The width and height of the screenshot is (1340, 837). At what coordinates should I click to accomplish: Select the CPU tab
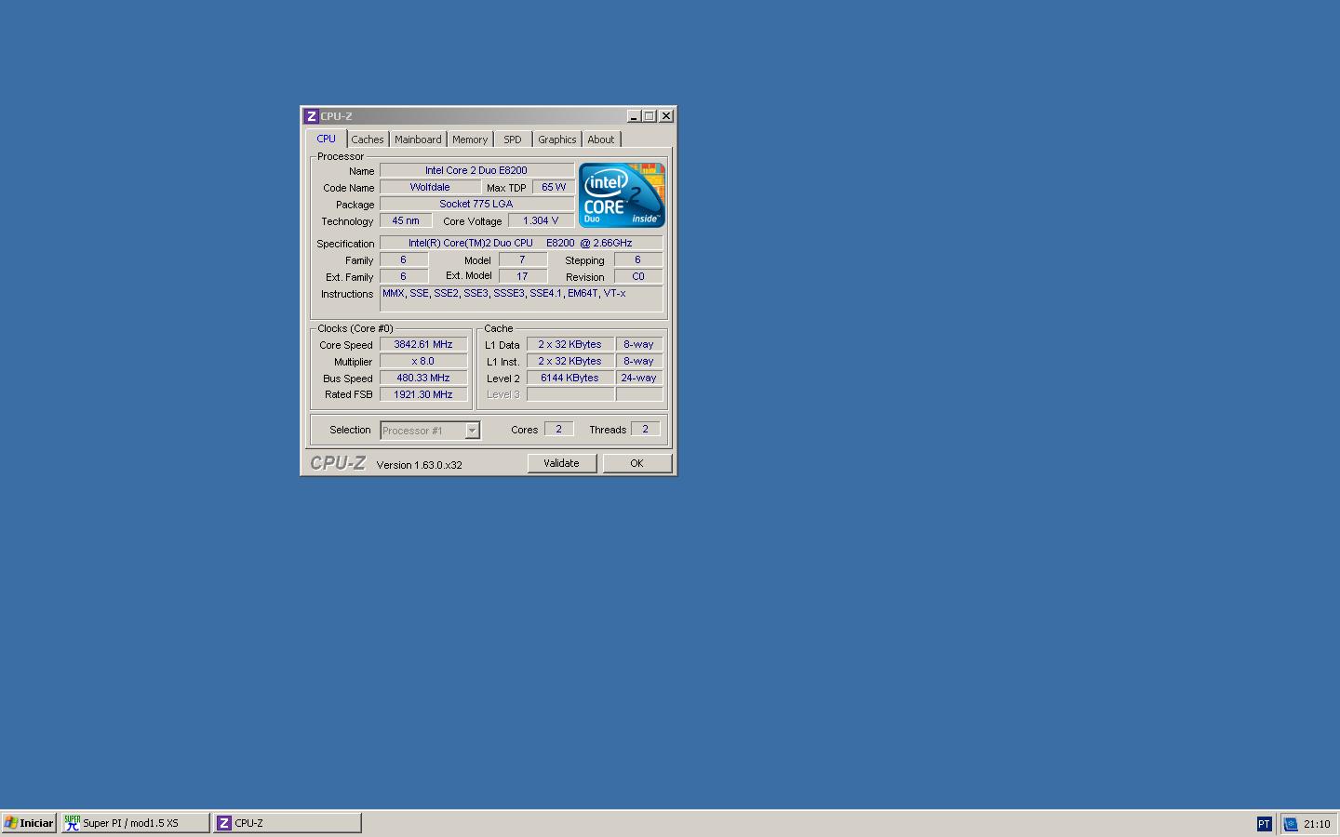[326, 139]
